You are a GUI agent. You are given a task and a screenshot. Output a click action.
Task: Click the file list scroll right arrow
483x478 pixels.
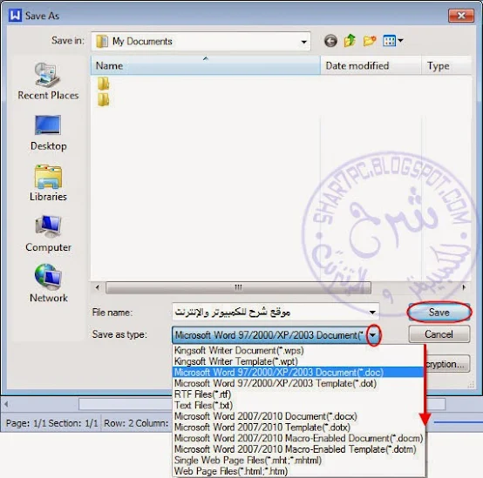click(464, 287)
